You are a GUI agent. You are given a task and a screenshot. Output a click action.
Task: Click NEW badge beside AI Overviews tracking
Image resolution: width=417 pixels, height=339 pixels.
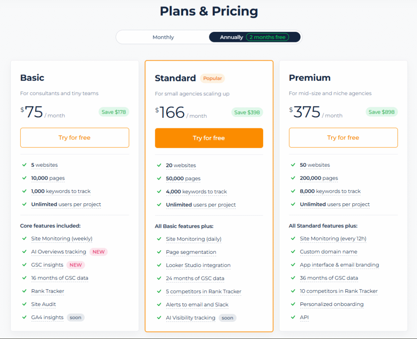[x=99, y=252]
